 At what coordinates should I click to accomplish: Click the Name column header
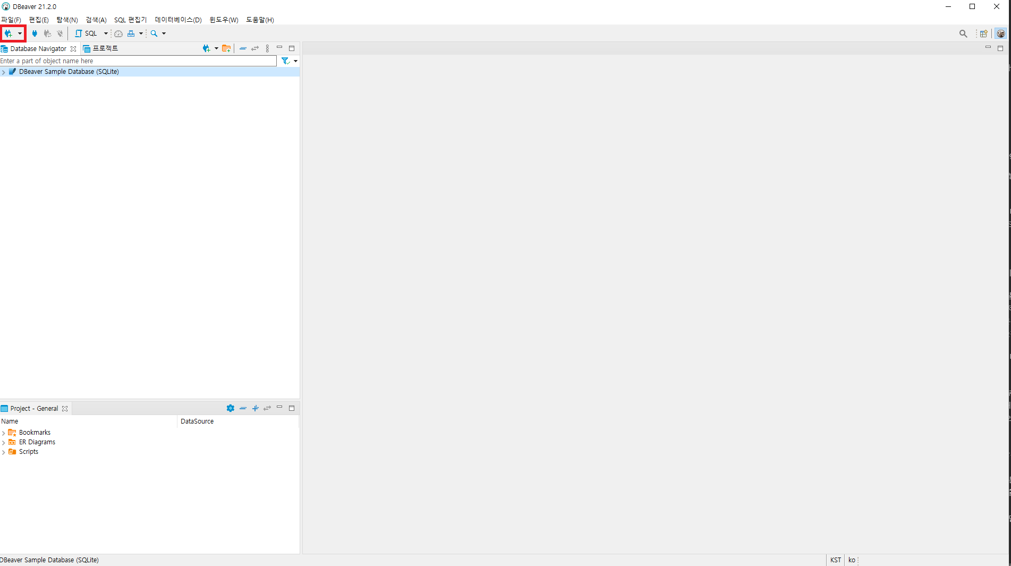[x=88, y=421]
